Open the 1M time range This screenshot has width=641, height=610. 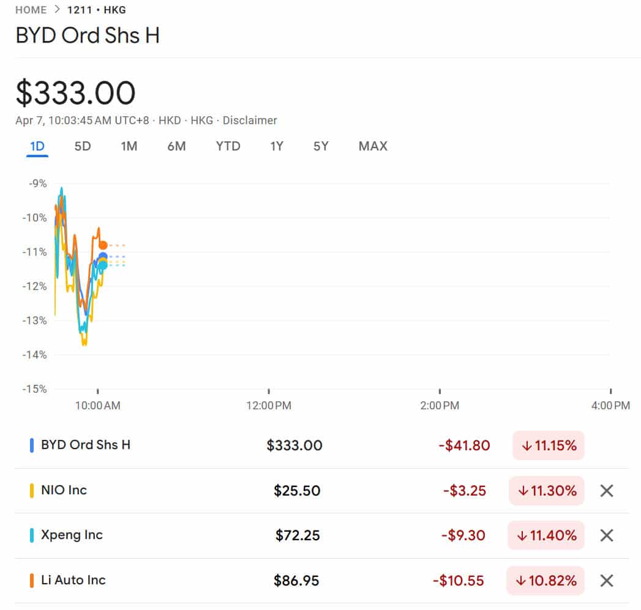point(129,146)
